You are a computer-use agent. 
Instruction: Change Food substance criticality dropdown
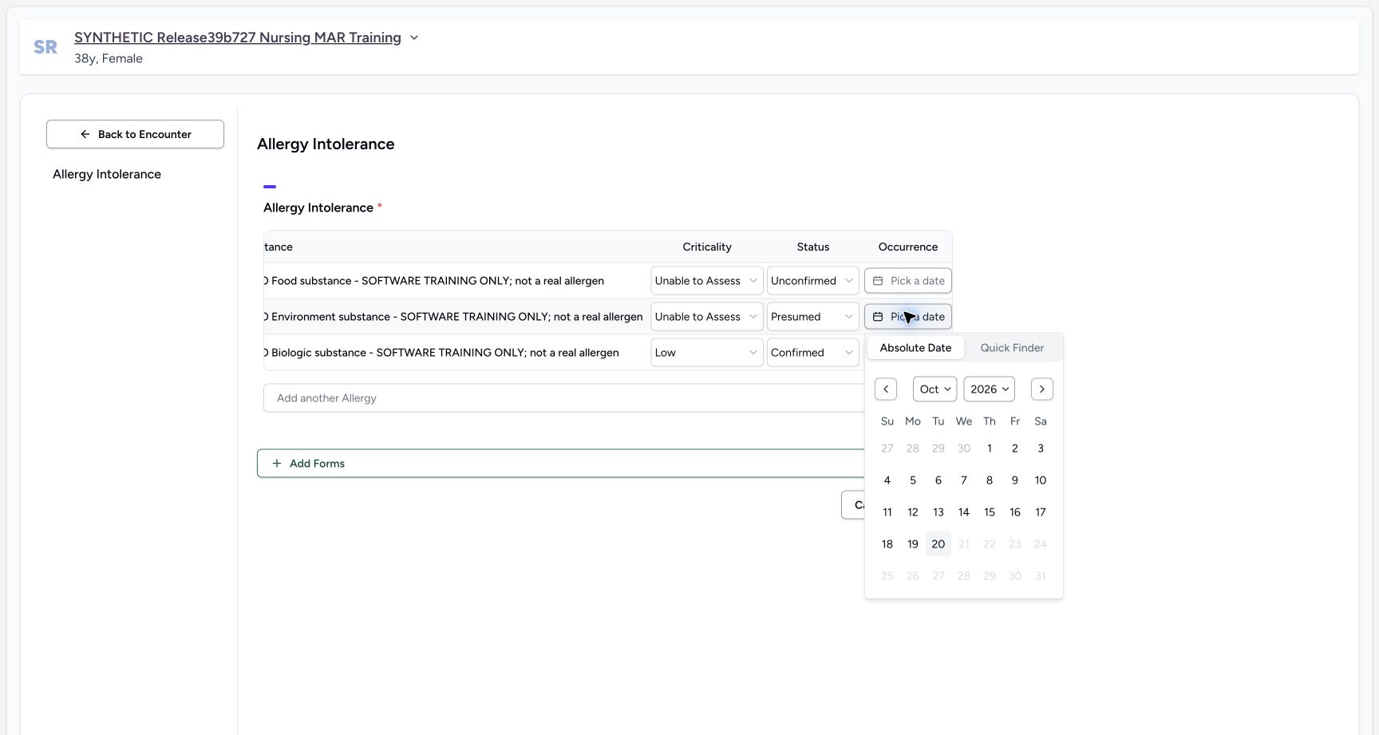(707, 281)
